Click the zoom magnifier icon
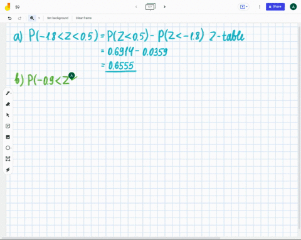The width and height of the screenshot is (301, 240). point(32,18)
